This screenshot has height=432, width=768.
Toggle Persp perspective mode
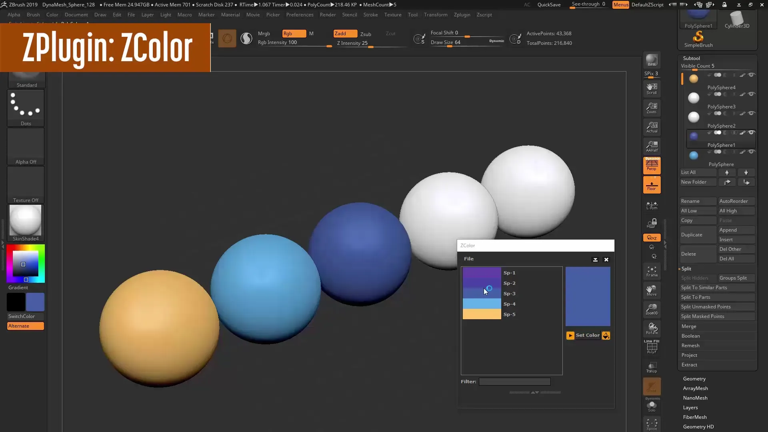(652, 165)
